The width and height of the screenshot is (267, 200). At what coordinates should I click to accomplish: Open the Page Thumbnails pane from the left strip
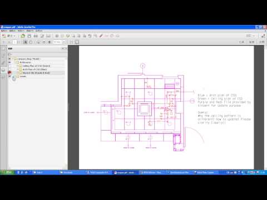(x=3, y=49)
